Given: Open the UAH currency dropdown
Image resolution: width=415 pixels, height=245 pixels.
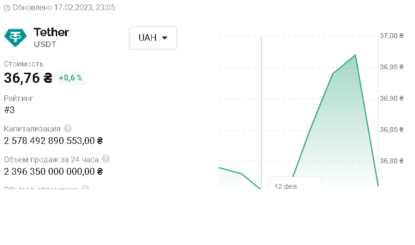Looking at the screenshot, I should pos(153,38).
